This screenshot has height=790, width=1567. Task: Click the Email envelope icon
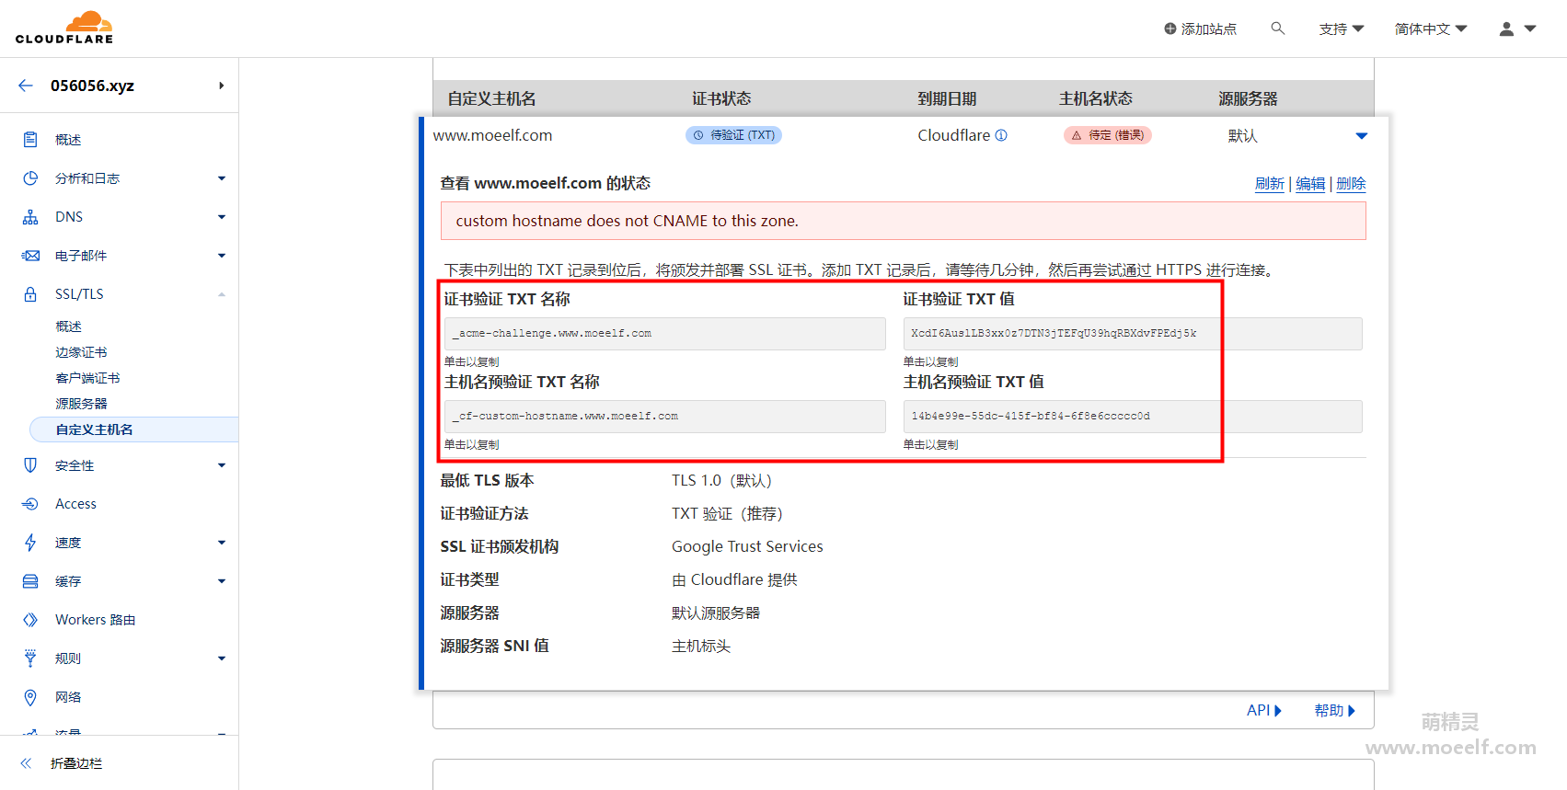pos(30,256)
